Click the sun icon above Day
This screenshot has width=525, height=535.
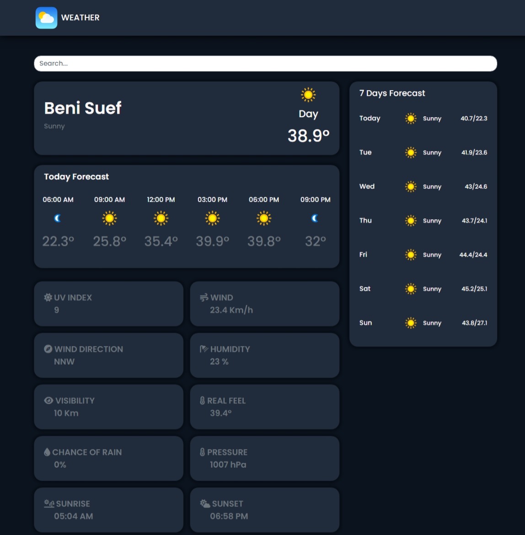coord(308,95)
